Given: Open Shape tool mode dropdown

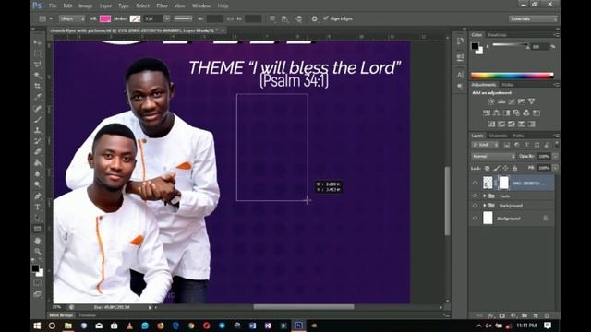Looking at the screenshot, I should click(72, 18).
